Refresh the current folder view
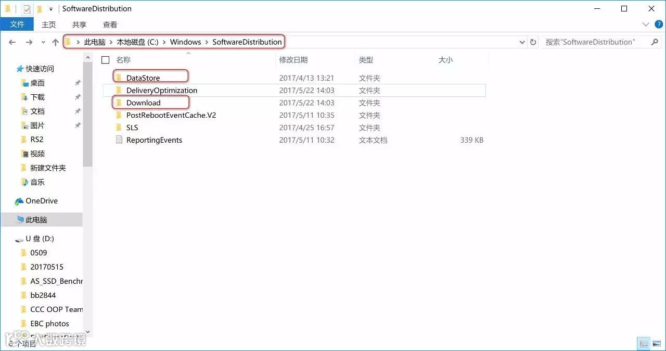The image size is (666, 351). pyautogui.click(x=533, y=42)
